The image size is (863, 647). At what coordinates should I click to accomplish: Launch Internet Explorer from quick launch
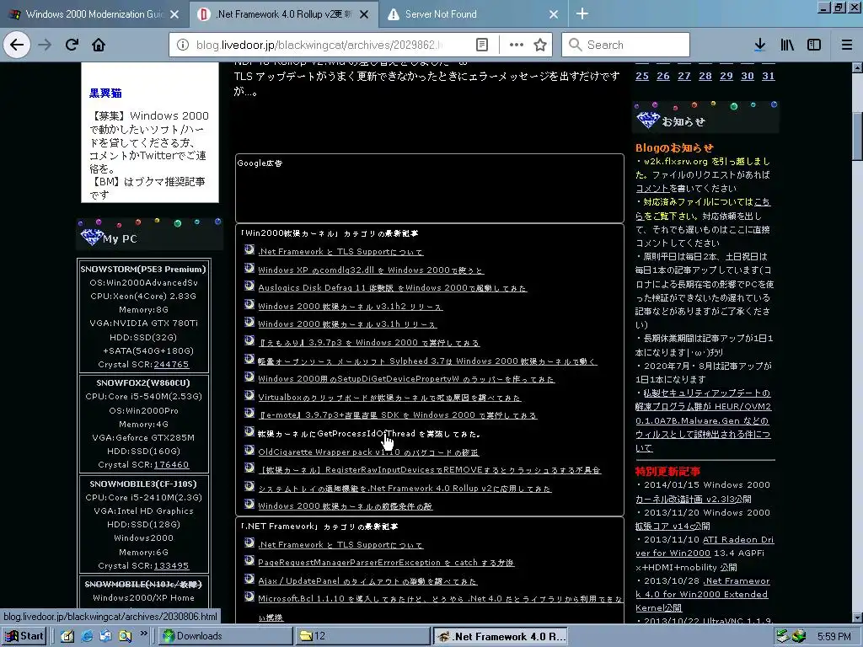pyautogui.click(x=87, y=636)
